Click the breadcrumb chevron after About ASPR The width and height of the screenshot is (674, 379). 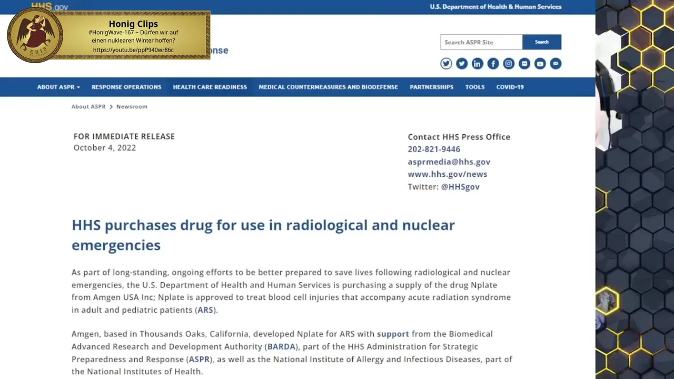click(111, 107)
